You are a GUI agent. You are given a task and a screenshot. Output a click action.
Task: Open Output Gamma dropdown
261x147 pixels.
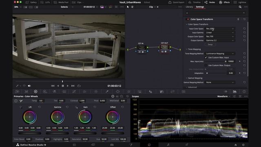pos(220,40)
